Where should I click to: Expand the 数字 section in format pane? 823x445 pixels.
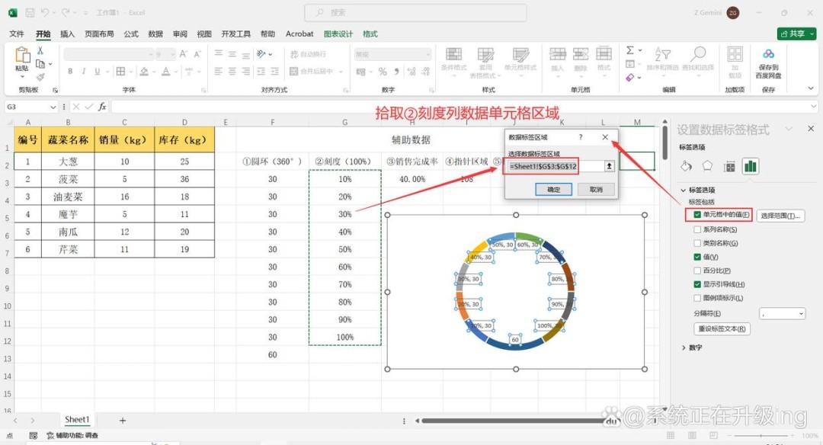(x=692, y=347)
